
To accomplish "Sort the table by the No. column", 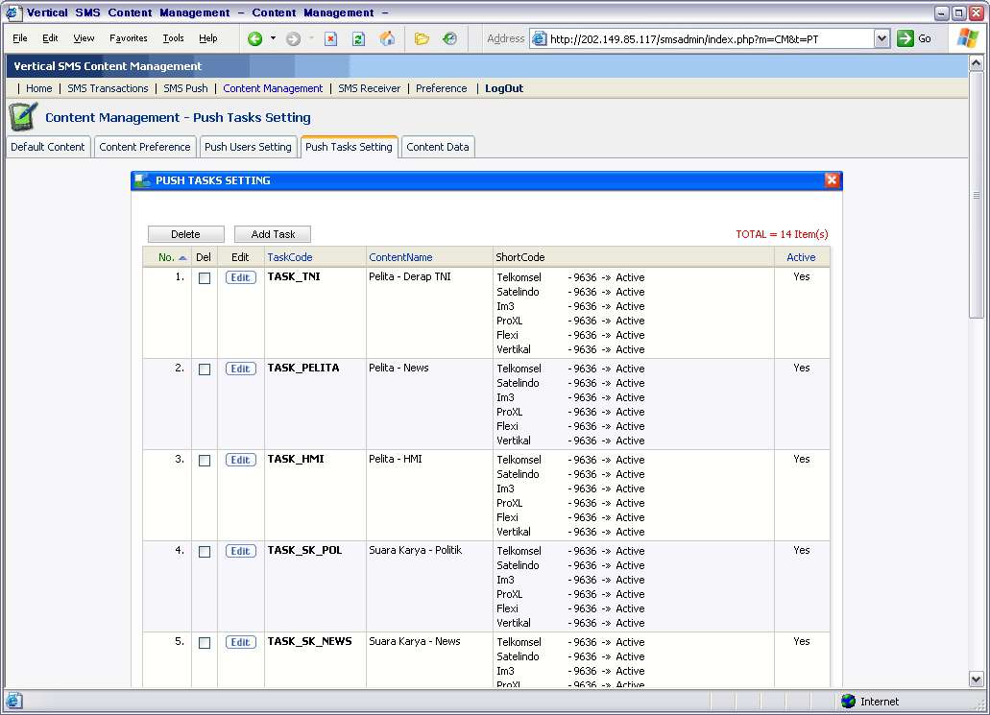I will click(166, 257).
